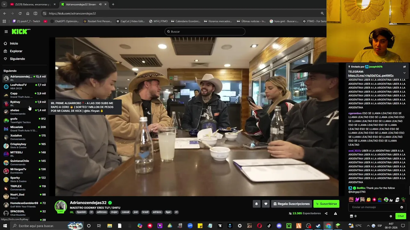Reload the page with browser refresh

[20, 13]
